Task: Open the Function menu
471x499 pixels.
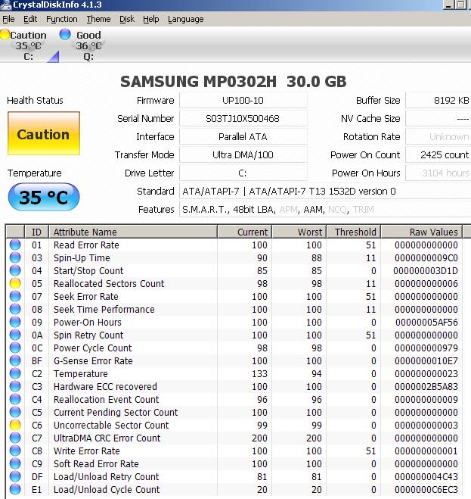Action: point(62,19)
